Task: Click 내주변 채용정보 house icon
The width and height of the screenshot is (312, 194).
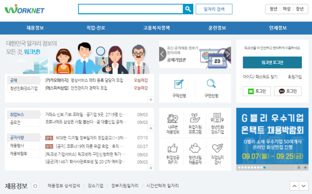Action: (173, 118)
